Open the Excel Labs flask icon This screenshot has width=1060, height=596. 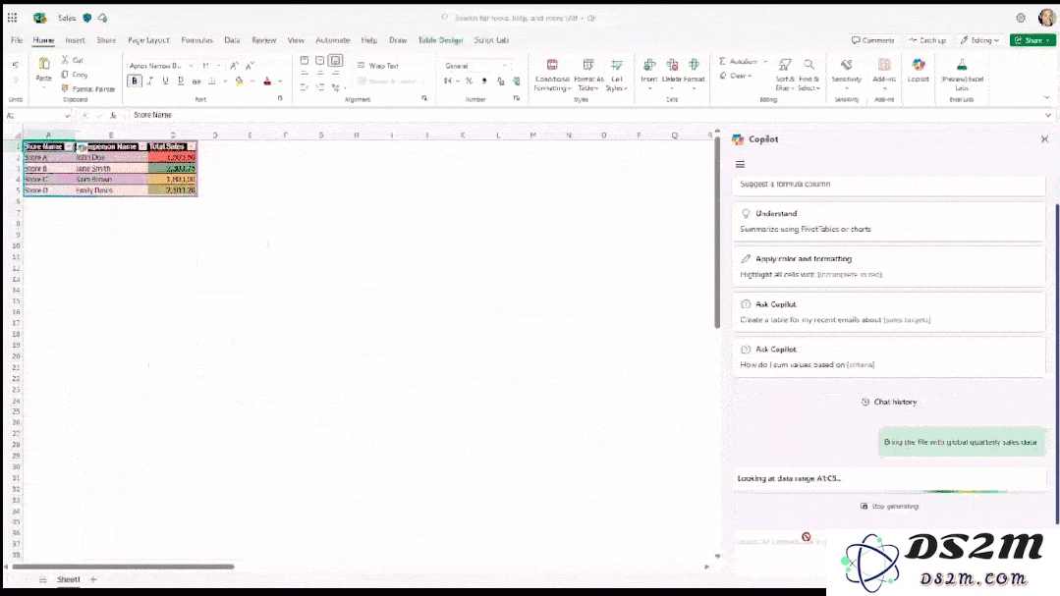[x=962, y=65]
